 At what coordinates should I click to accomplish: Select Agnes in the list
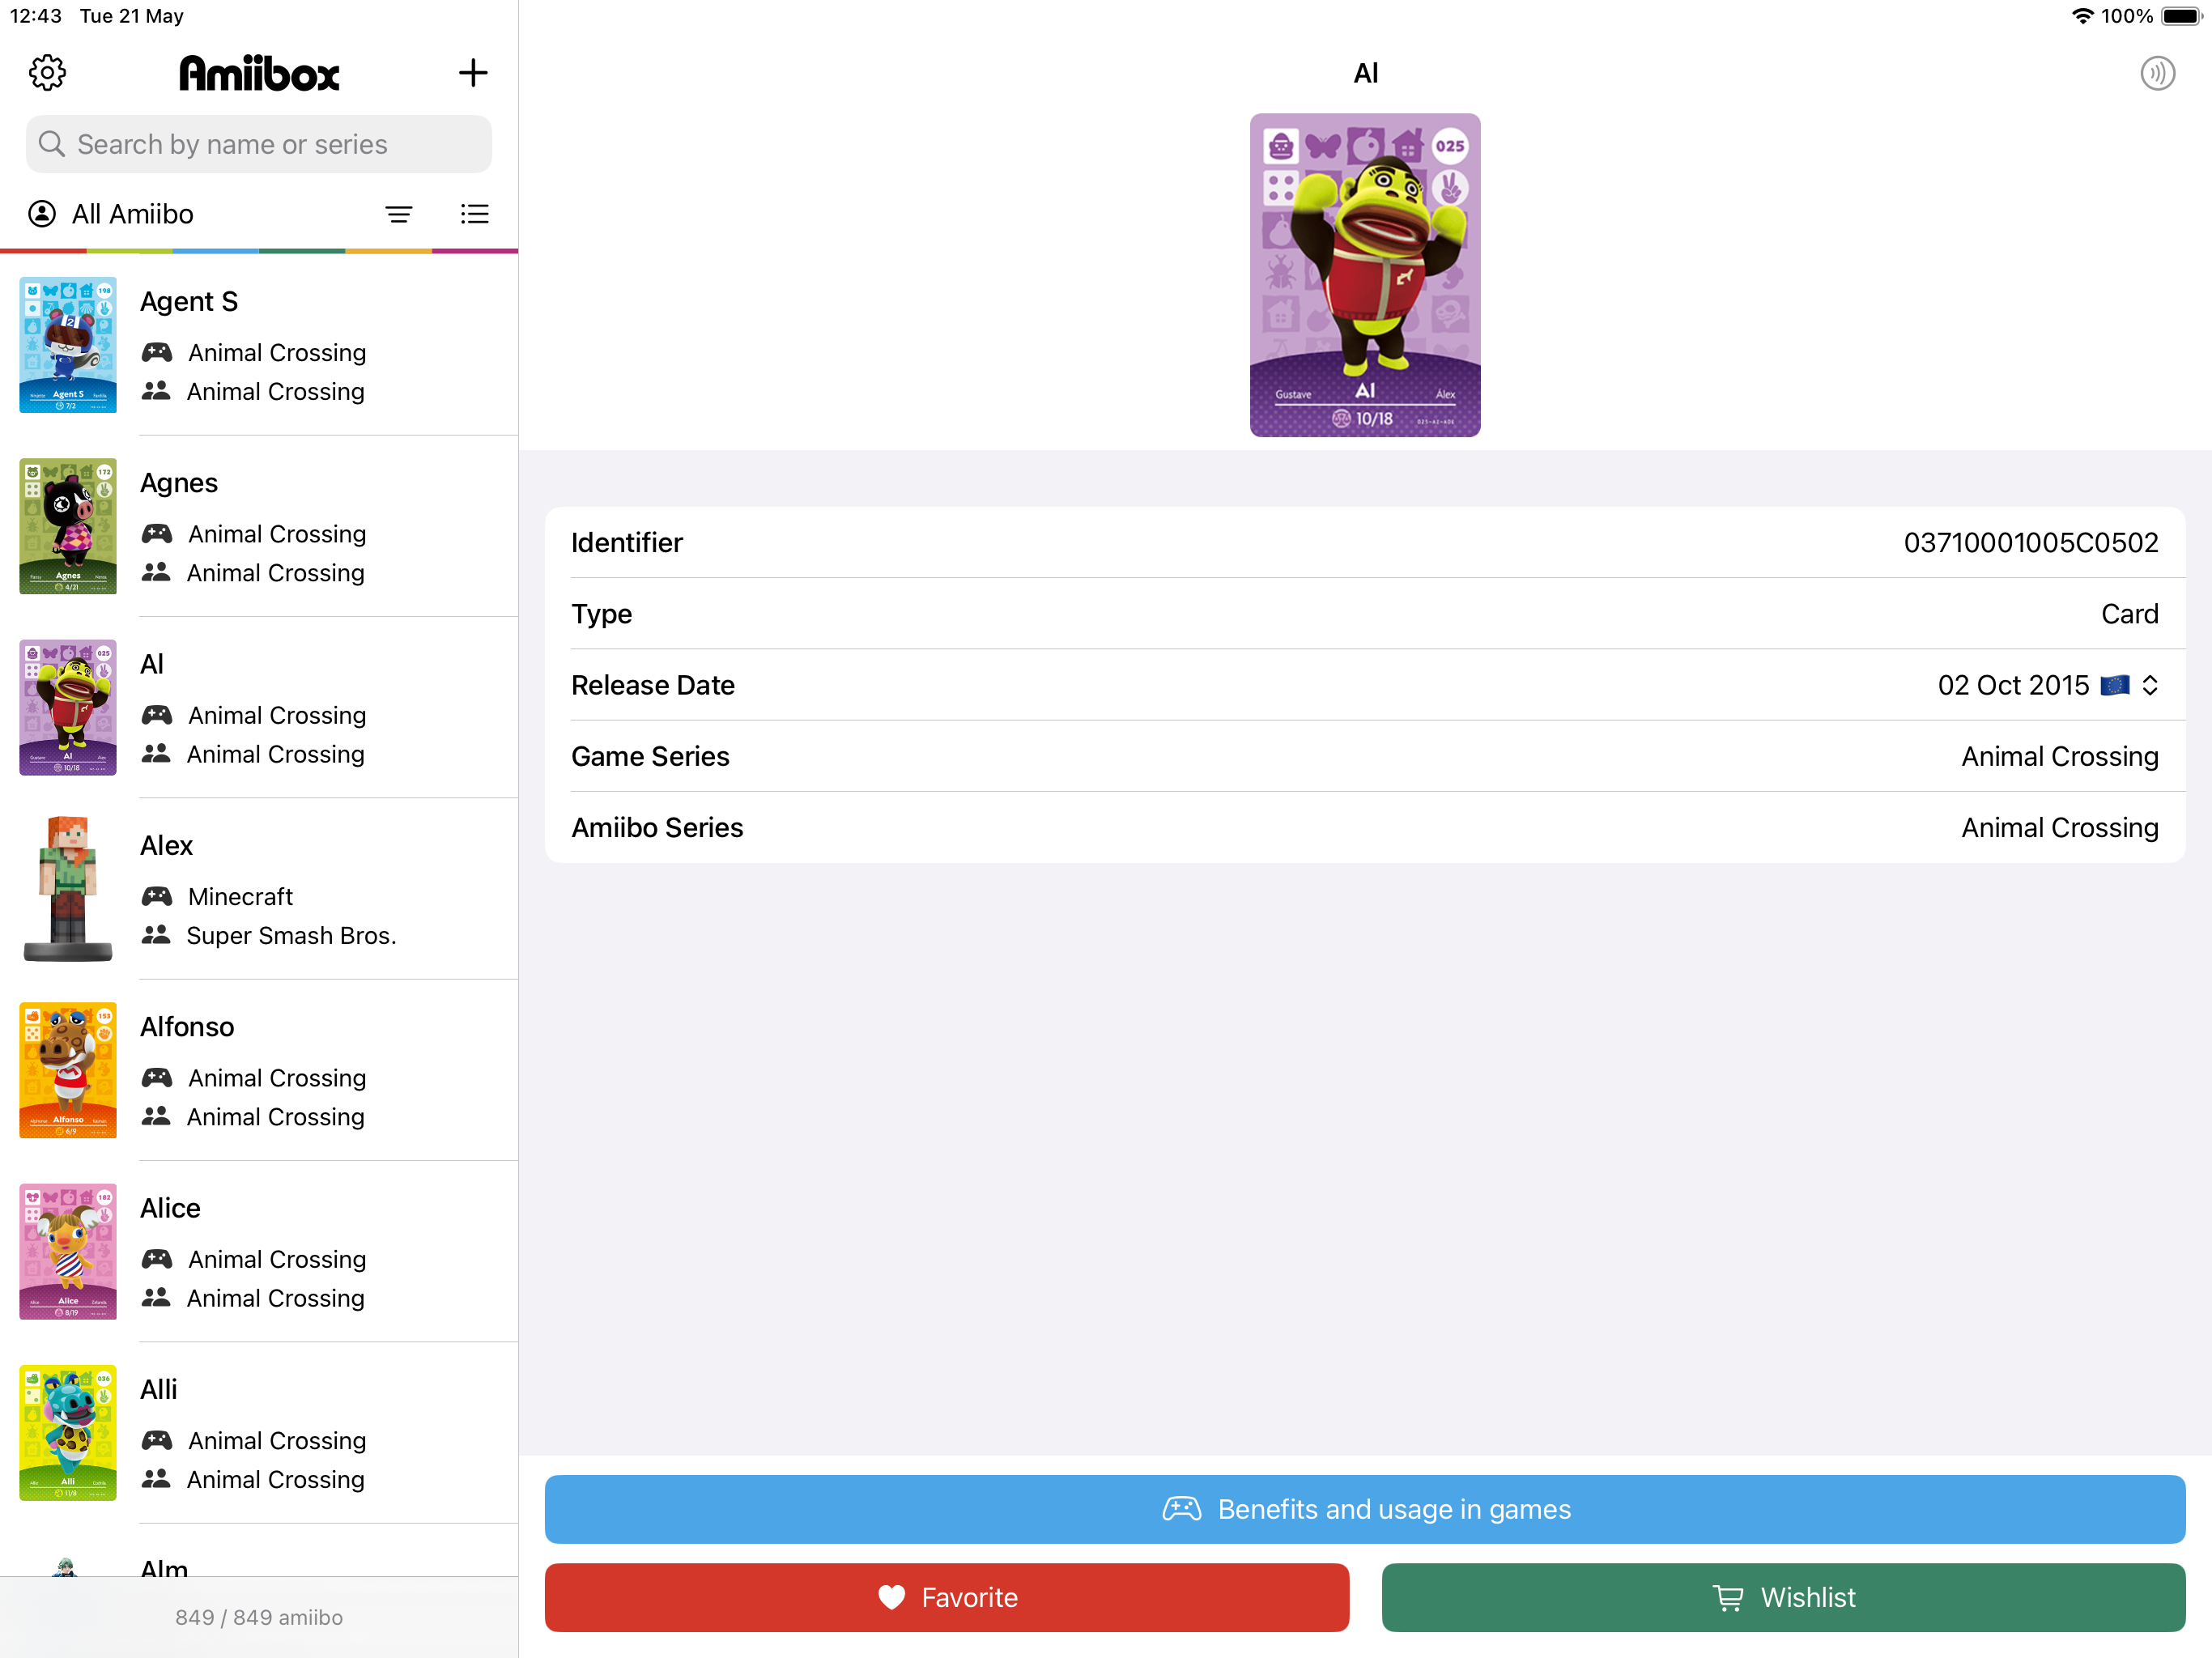259,526
